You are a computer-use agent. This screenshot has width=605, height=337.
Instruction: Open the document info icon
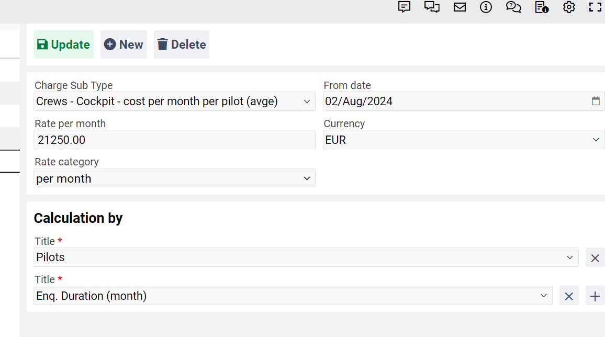(x=542, y=7)
